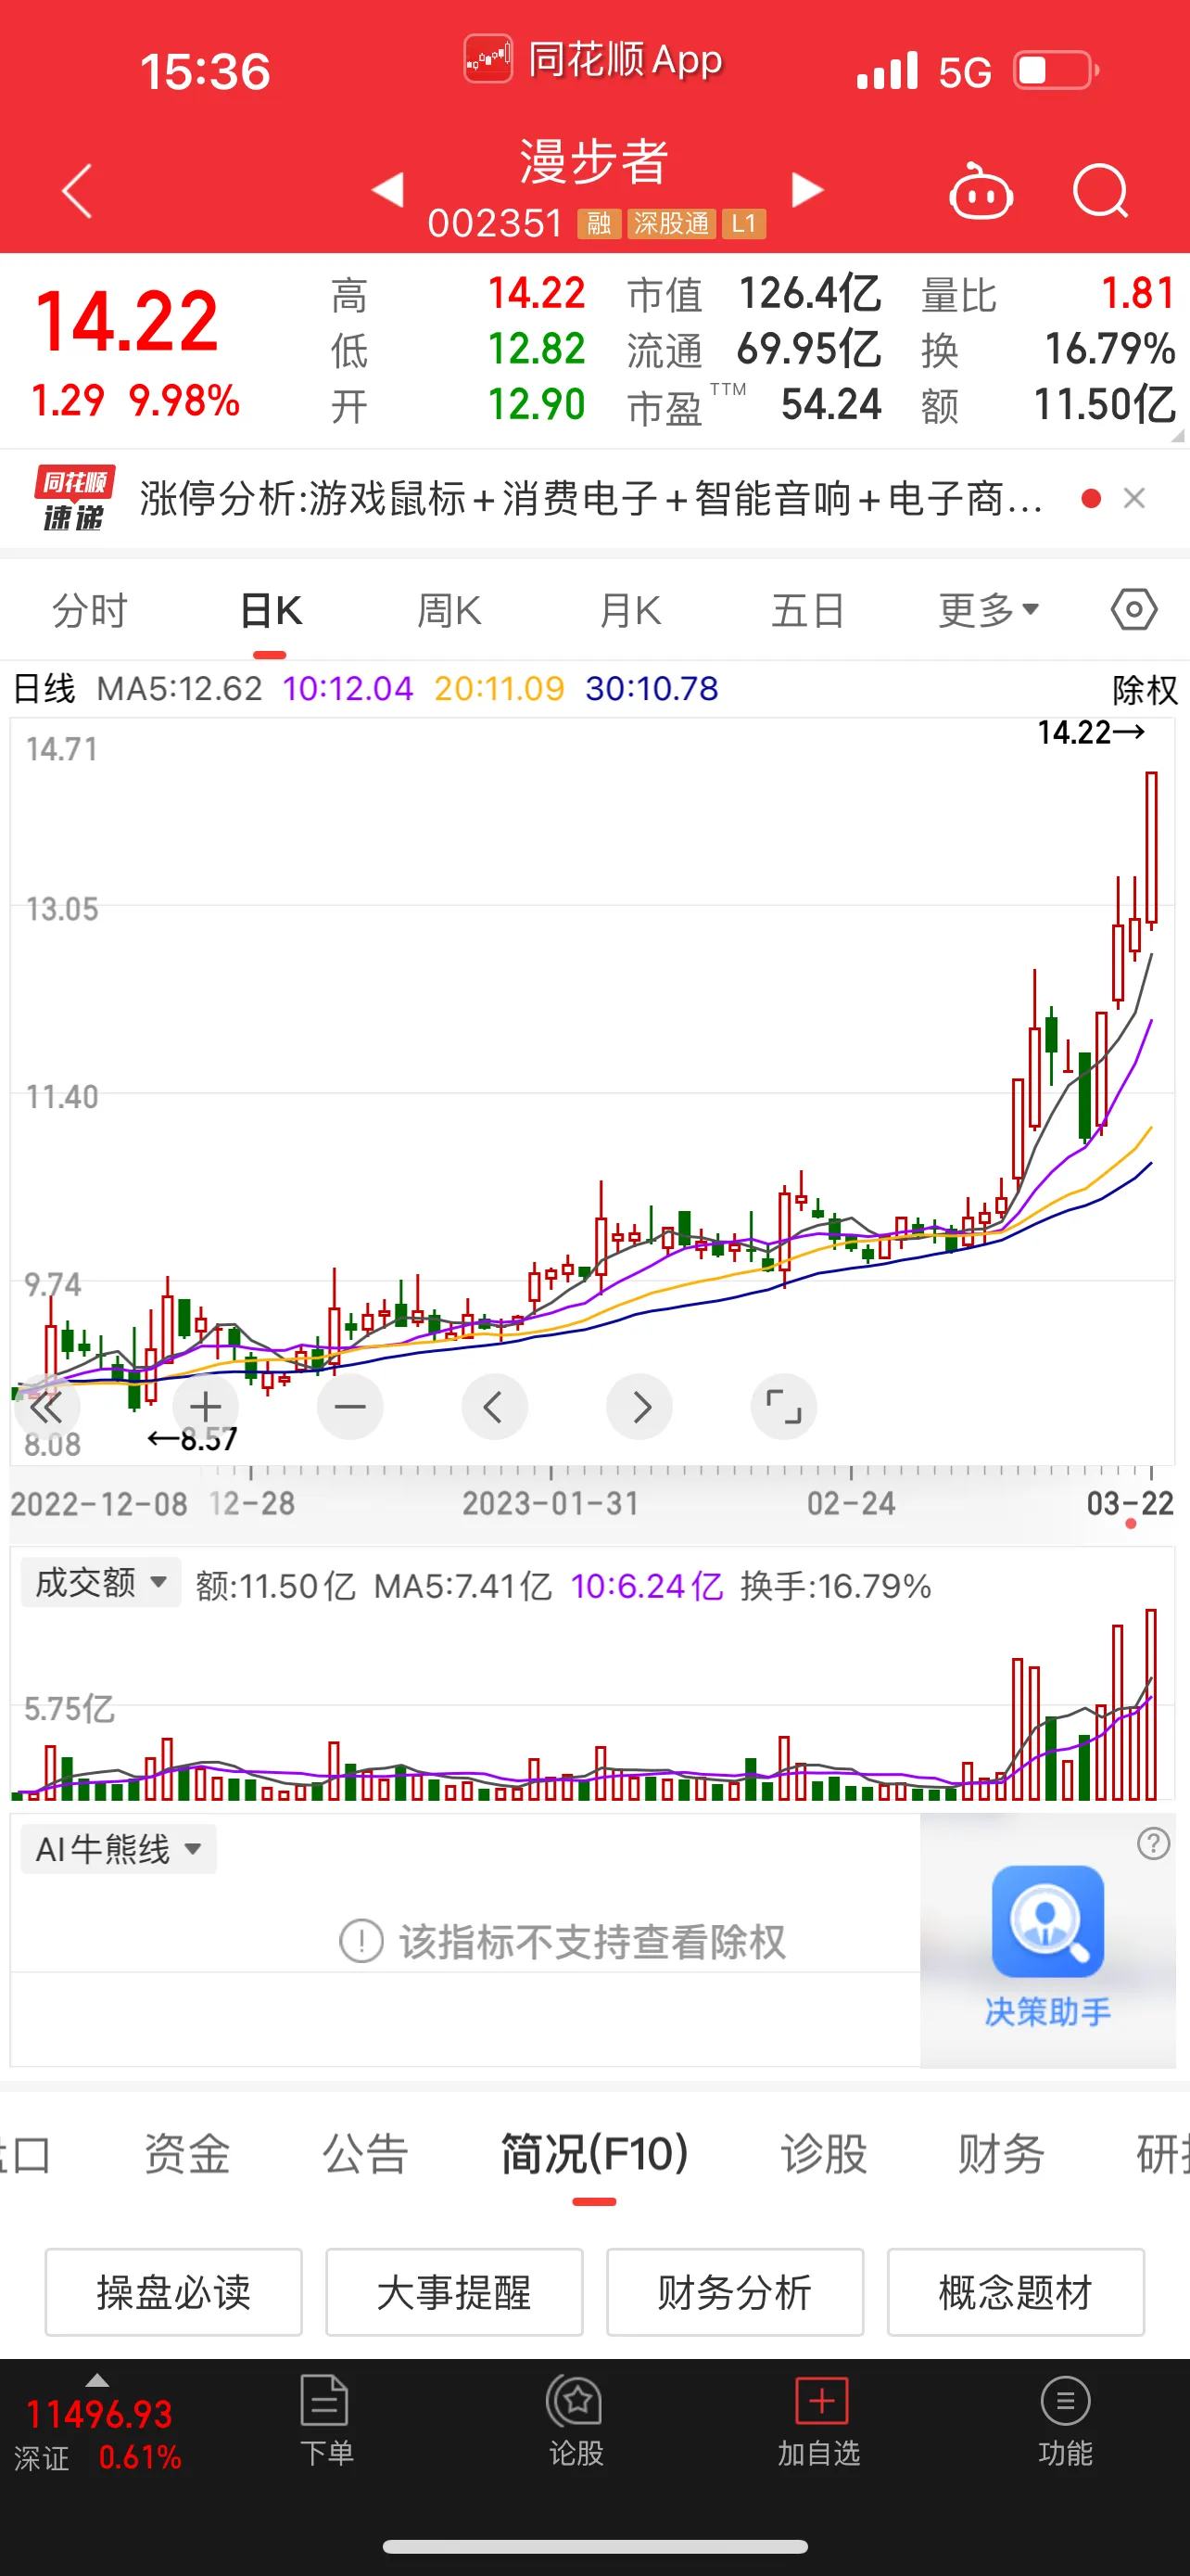
Task: Tap the L1 level badge
Action: coord(743,224)
